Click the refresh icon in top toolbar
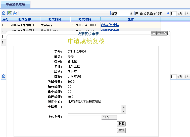190x137 pixels. point(4,13)
